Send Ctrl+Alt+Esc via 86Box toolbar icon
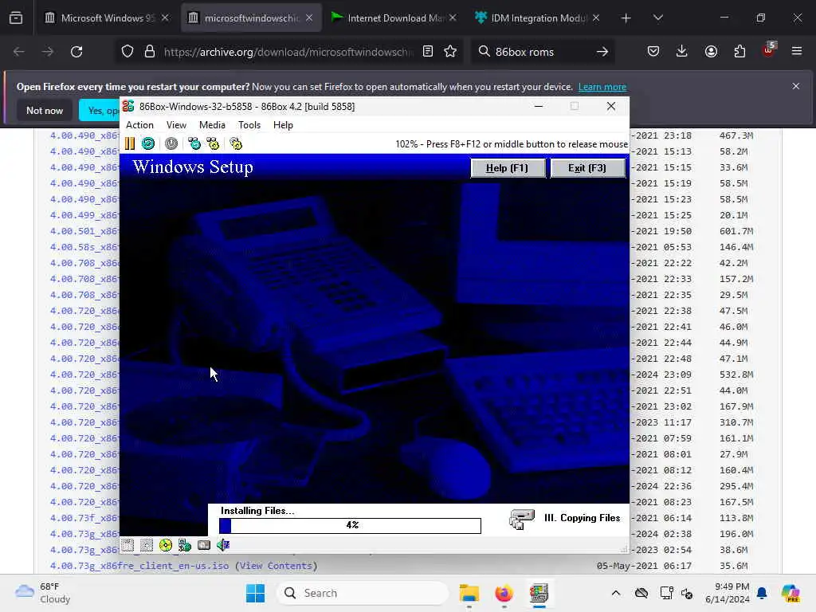 tap(214, 143)
